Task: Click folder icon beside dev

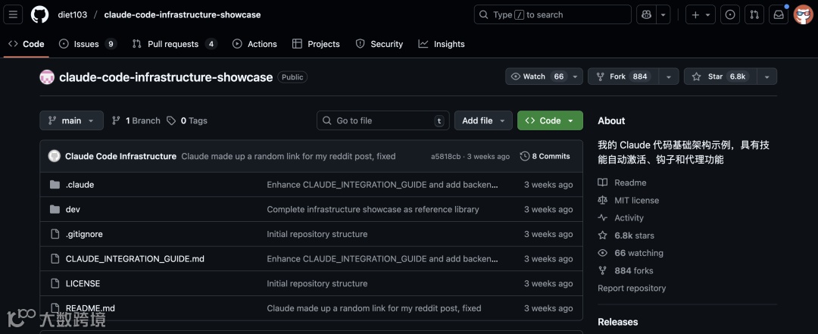Action: 55,209
